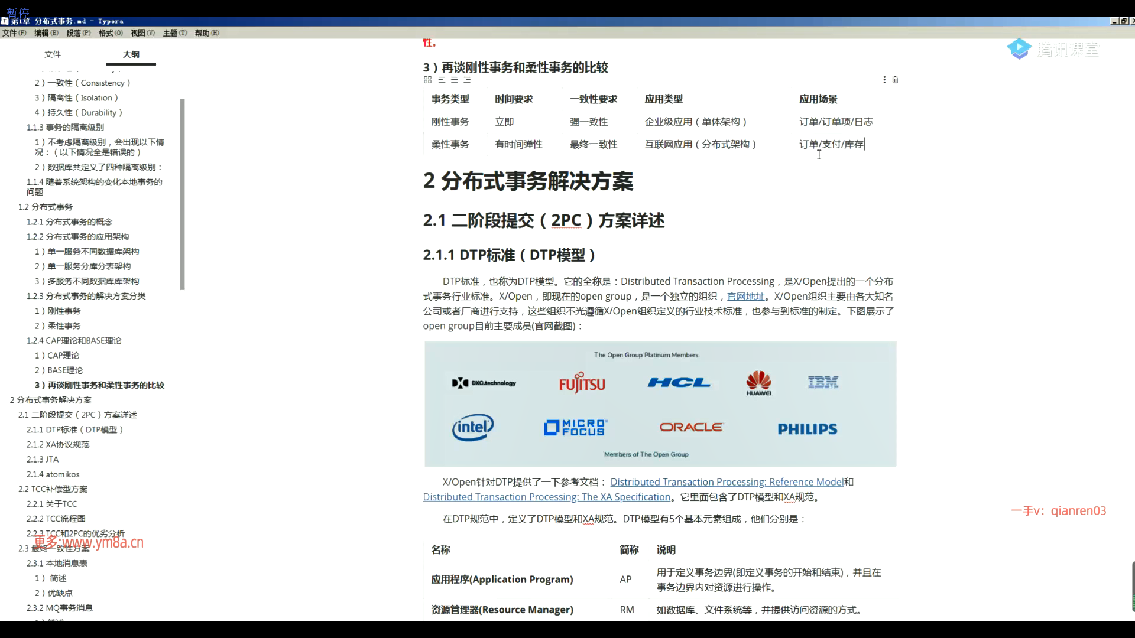This screenshot has height=638, width=1135.
Task: Open the 段落(P) menu
Action: click(x=79, y=33)
